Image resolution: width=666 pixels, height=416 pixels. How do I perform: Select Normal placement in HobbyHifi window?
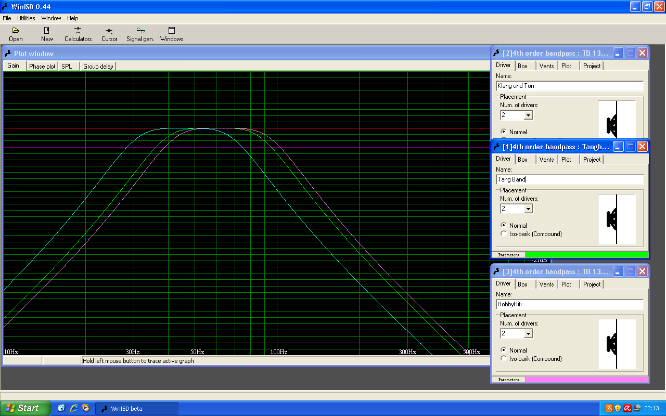503,350
